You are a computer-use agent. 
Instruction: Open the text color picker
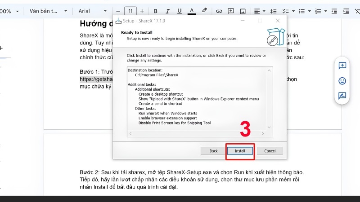pyautogui.click(x=192, y=11)
